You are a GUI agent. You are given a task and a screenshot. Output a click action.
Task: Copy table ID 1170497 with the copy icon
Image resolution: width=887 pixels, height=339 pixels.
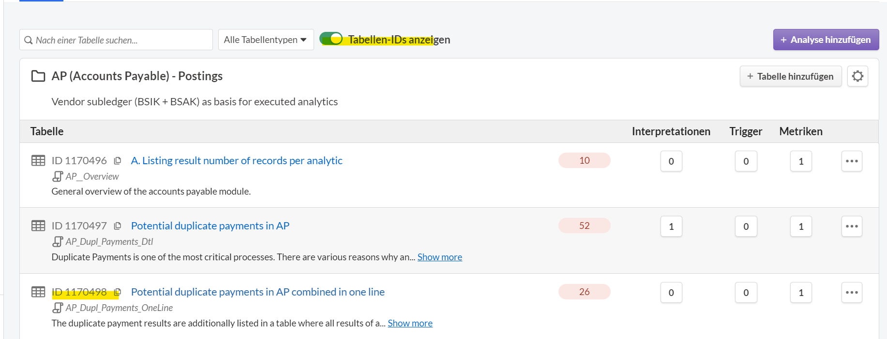coord(117,226)
